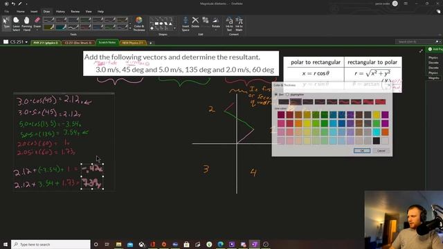Screen dimensions: 443x249
Task: Open the Review ribbon tab
Action: 75,12
